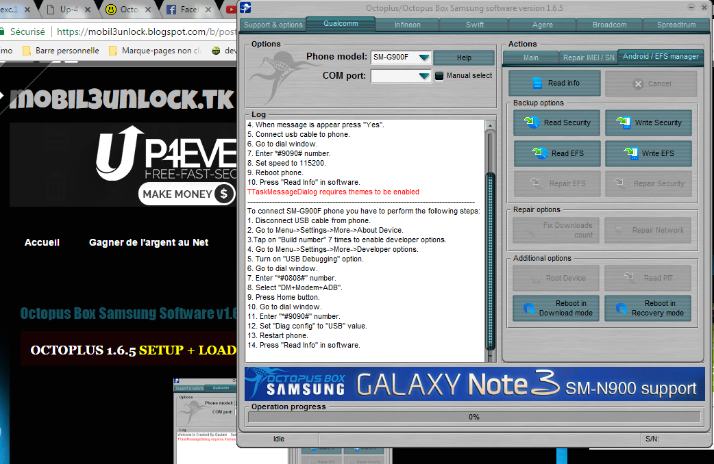
Task: Click log line 'Set speed to 115200.'
Action: [287, 163]
